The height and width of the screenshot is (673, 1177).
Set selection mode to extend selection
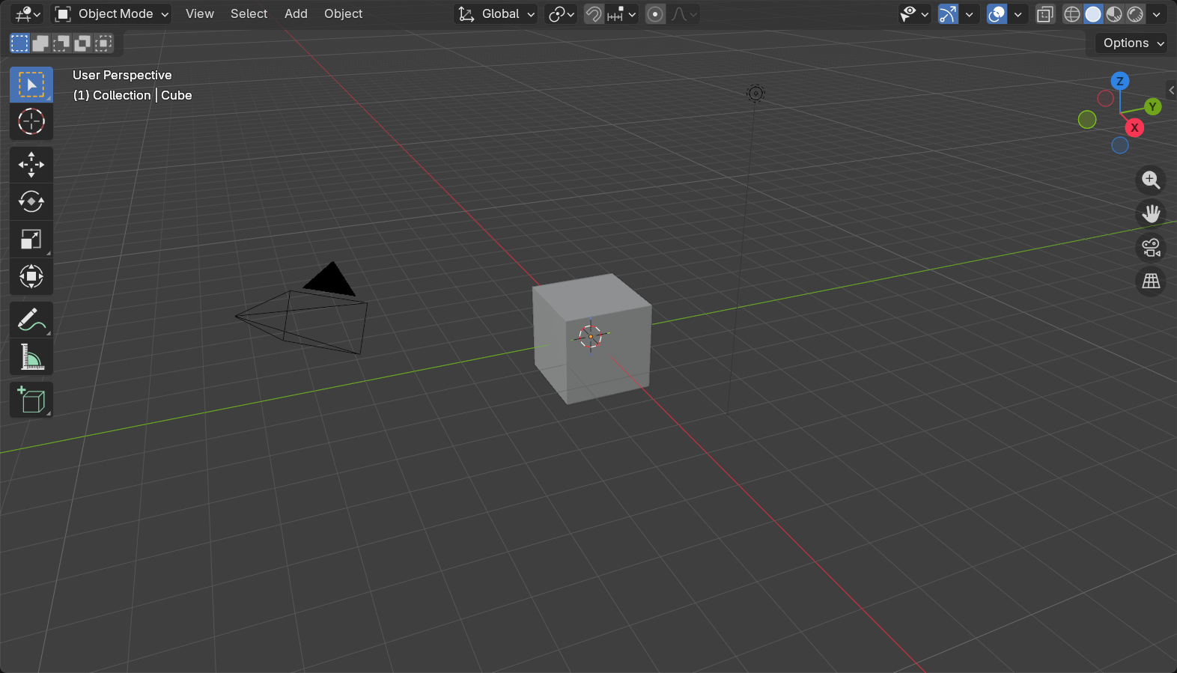click(40, 43)
